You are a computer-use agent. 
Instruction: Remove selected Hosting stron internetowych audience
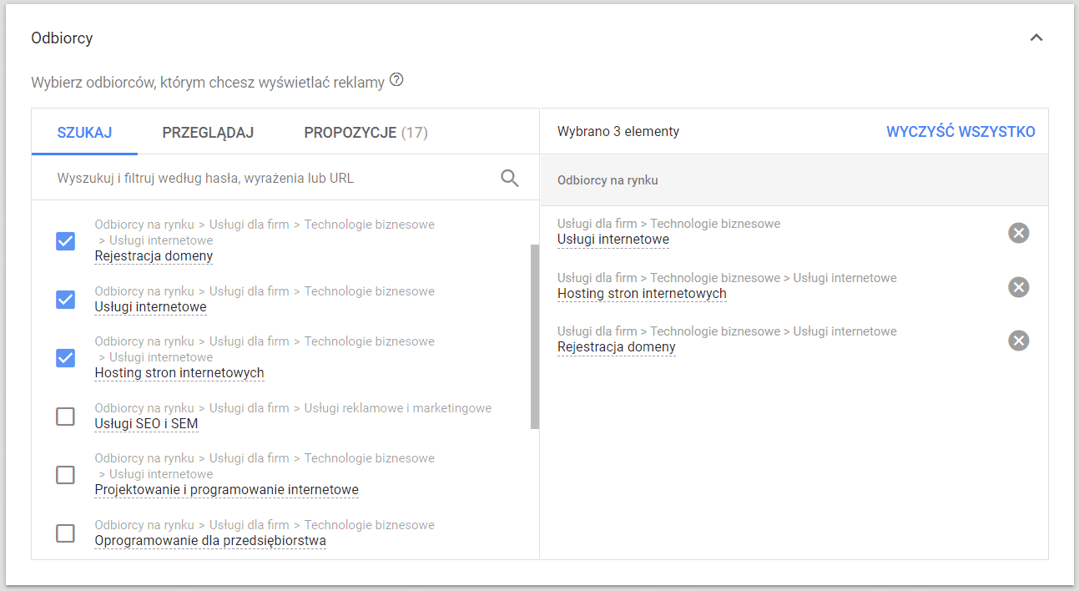[1018, 287]
